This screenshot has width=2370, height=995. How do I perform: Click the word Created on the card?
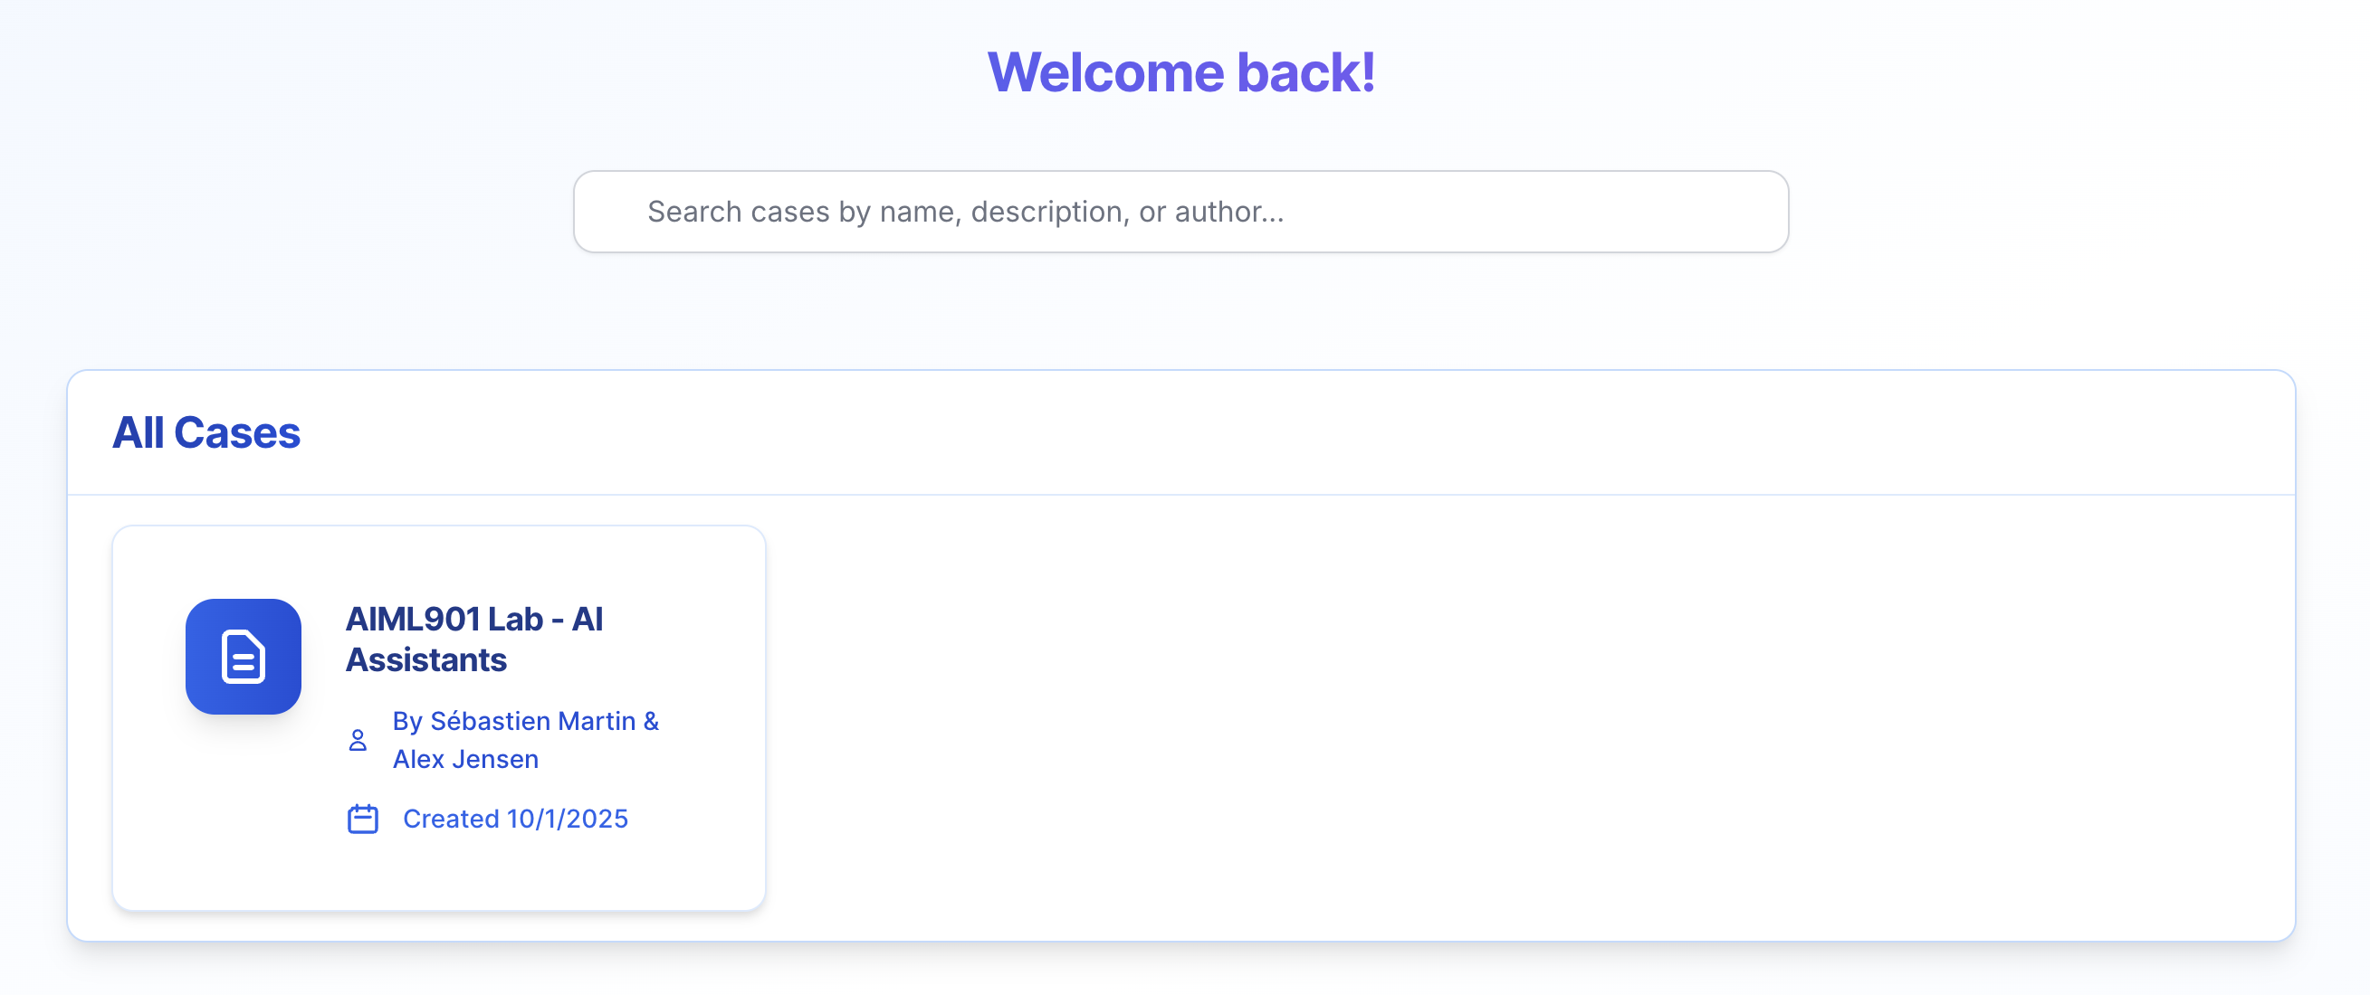click(451, 819)
